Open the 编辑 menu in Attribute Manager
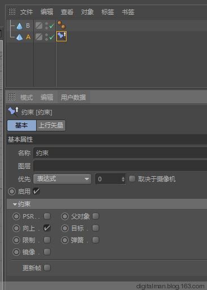Screen dimensions: 207x290 click(47, 97)
